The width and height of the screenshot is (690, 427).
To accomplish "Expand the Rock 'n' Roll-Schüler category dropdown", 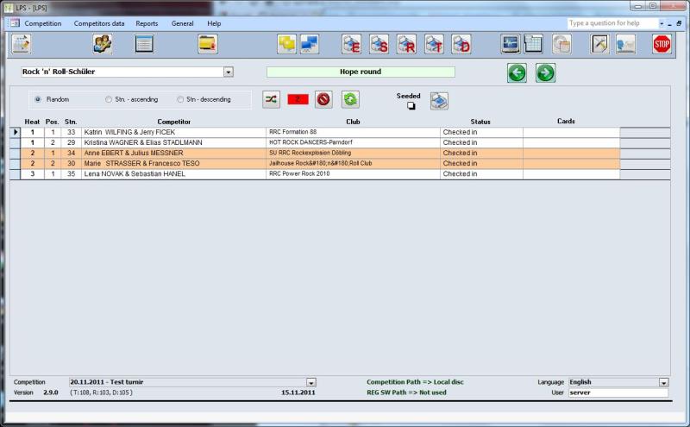I will (228, 72).
